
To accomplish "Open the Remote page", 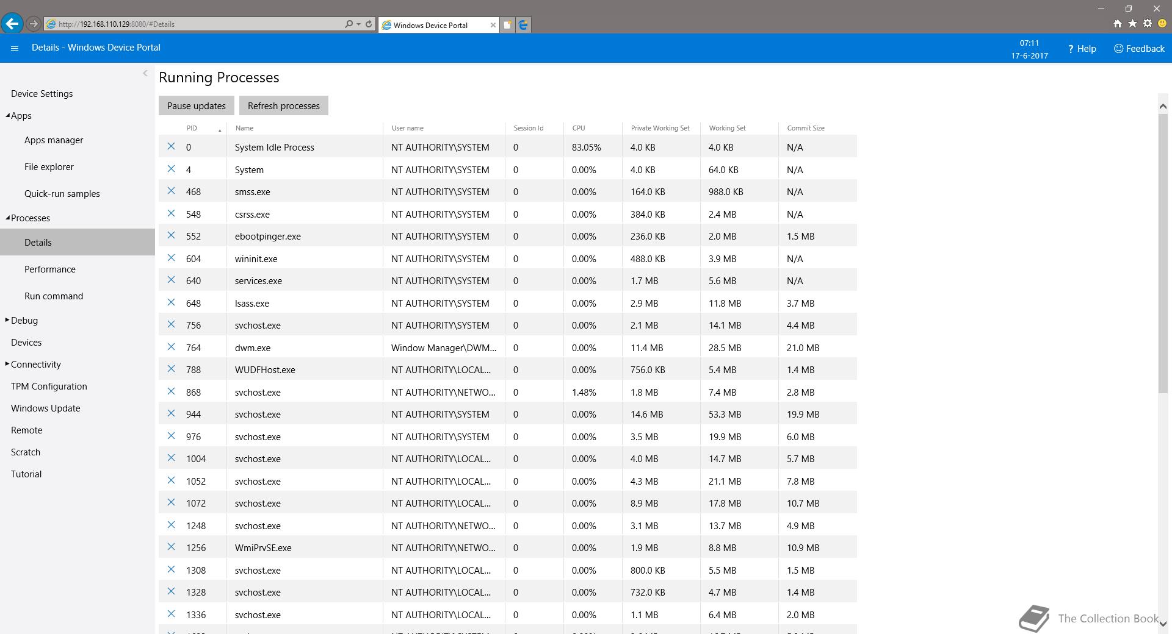I will tap(27, 430).
